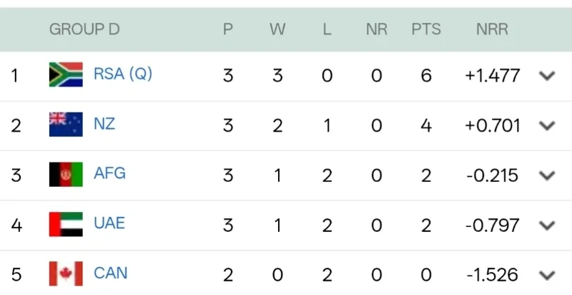Click the Afghanistan flag icon

point(66,174)
